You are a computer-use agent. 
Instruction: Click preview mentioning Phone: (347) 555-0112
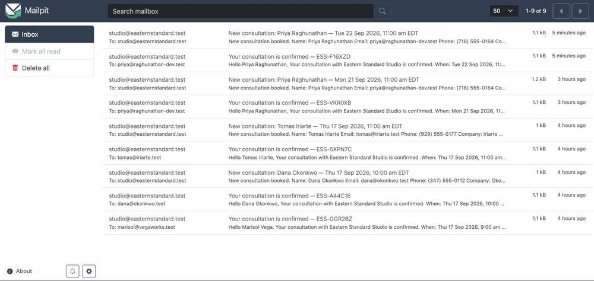point(366,181)
